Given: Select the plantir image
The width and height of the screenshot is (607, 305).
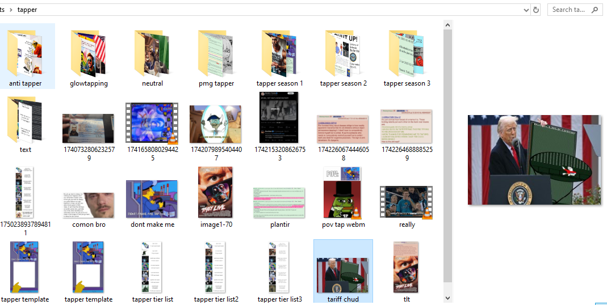Looking at the screenshot, I should point(279,203).
